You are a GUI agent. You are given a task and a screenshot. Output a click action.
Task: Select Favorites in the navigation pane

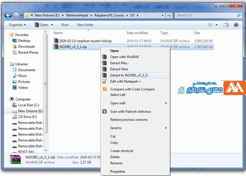[x=22, y=35]
